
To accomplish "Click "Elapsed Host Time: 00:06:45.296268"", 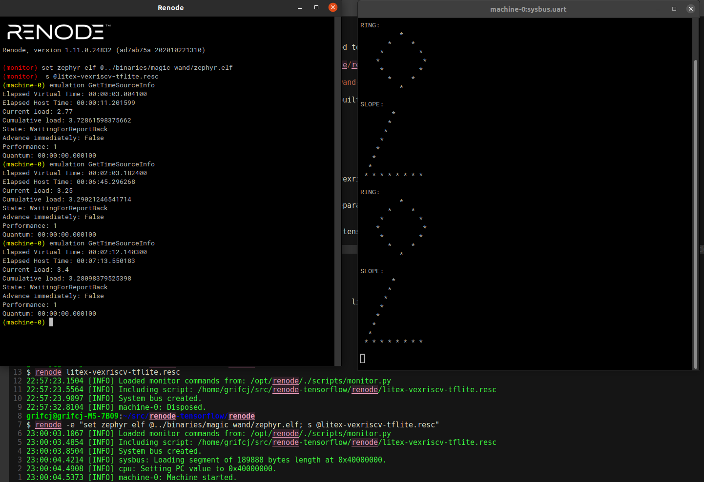I will coord(69,182).
